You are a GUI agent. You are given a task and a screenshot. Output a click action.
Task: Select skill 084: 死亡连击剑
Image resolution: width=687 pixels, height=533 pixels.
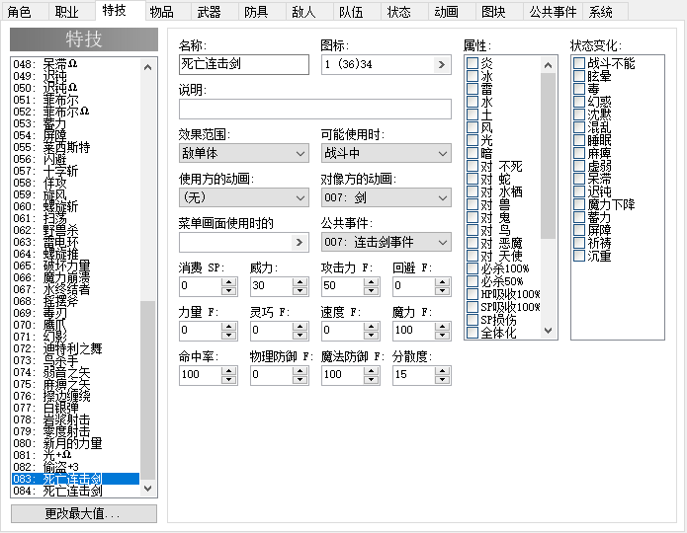(x=75, y=491)
